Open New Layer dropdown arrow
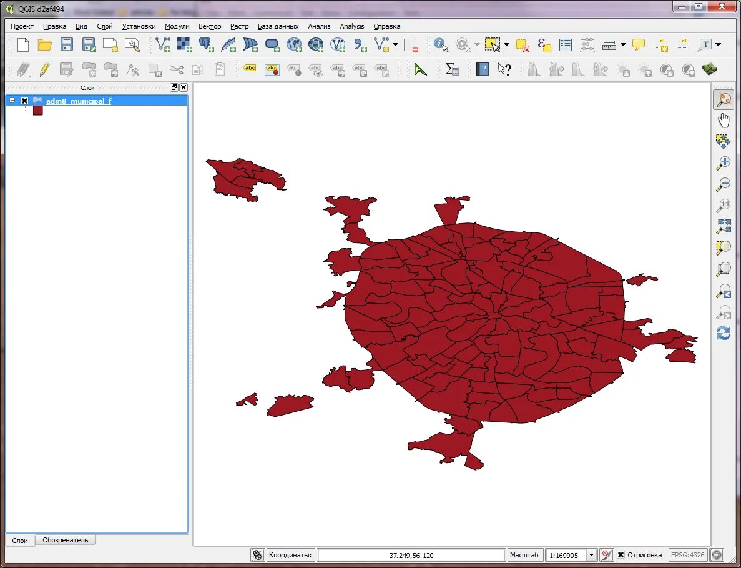This screenshot has height=568, width=741. [396, 45]
